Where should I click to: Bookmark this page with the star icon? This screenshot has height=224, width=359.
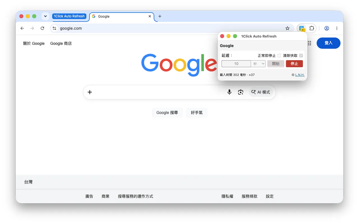(x=287, y=28)
